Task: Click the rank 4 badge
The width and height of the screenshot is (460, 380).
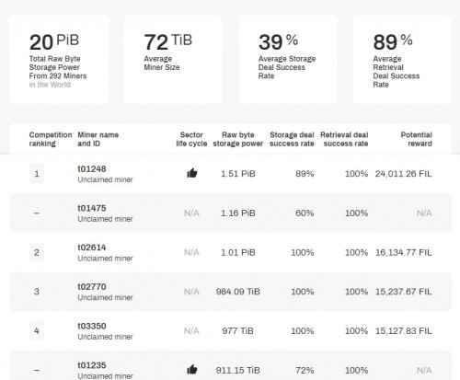Action: tap(37, 331)
